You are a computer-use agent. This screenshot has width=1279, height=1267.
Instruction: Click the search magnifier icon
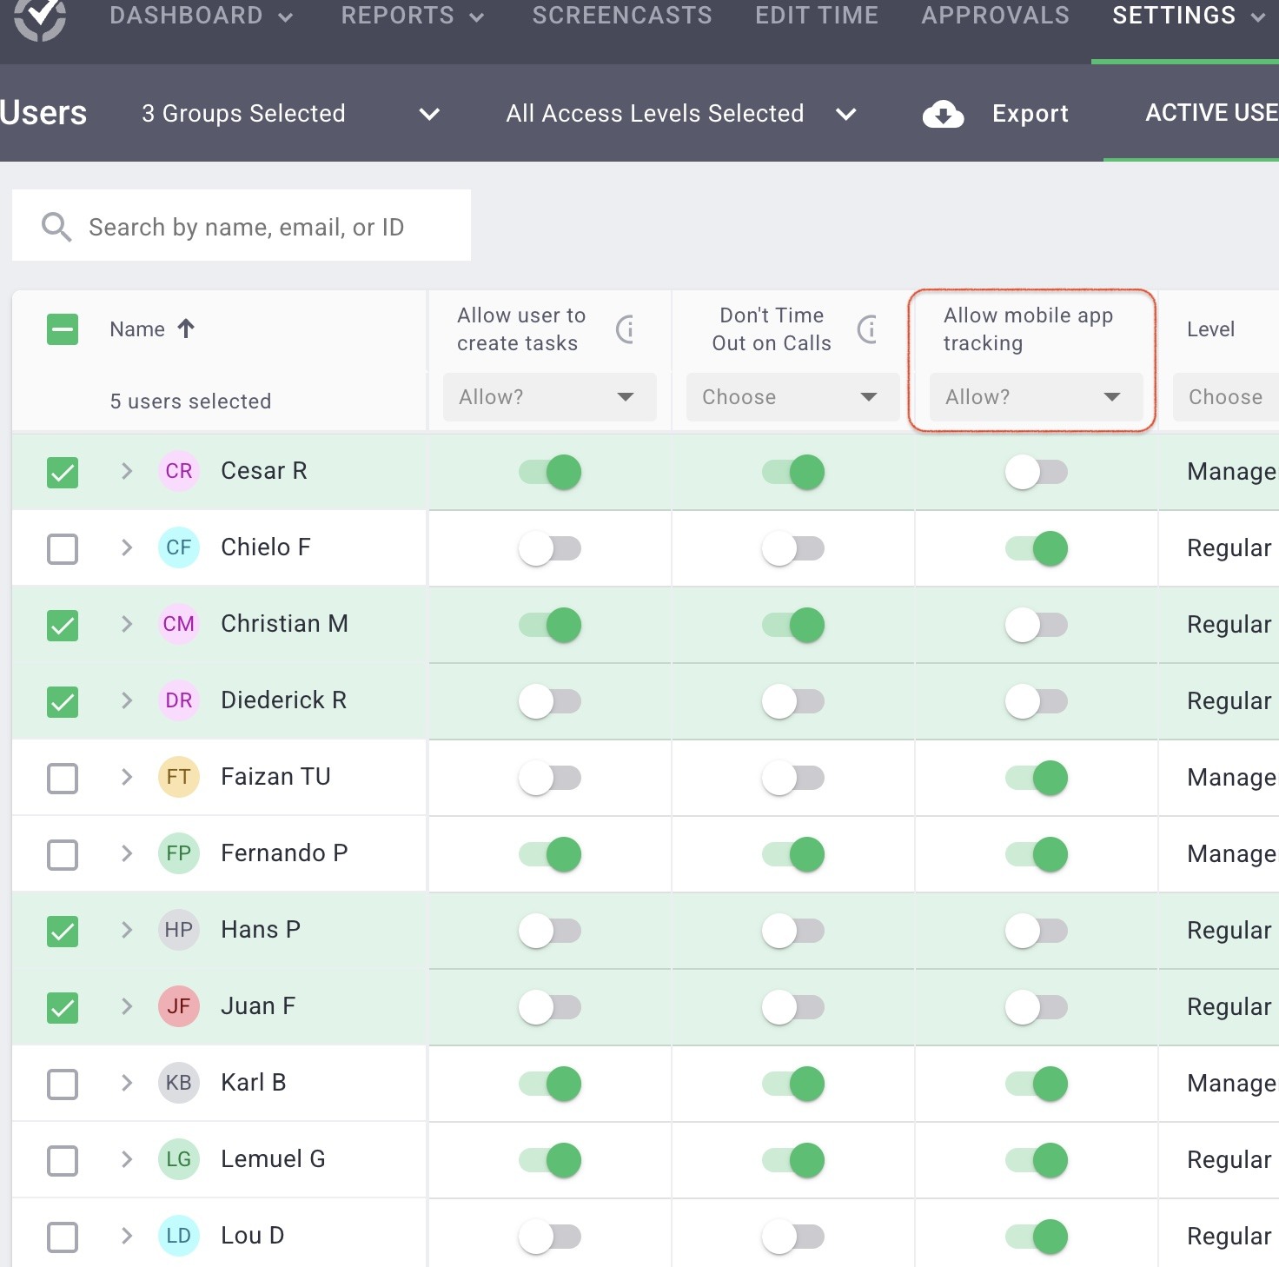pyautogui.click(x=56, y=227)
